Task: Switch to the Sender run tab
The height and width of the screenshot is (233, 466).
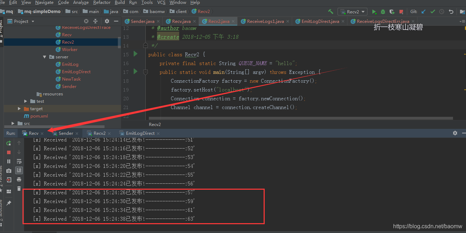Action: (66, 133)
